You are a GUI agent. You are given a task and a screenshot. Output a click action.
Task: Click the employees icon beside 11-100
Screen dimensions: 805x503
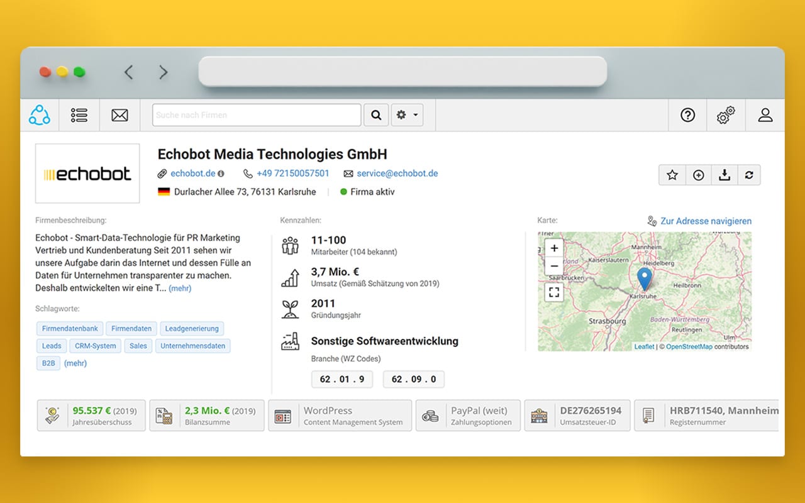point(290,245)
